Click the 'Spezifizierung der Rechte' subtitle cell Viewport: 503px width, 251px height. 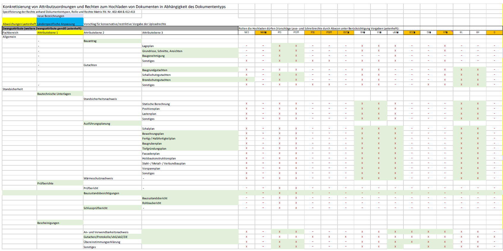tap(69, 12)
